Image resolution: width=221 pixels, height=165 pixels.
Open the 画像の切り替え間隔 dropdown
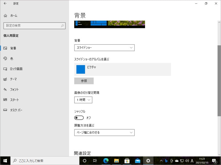point(83,100)
